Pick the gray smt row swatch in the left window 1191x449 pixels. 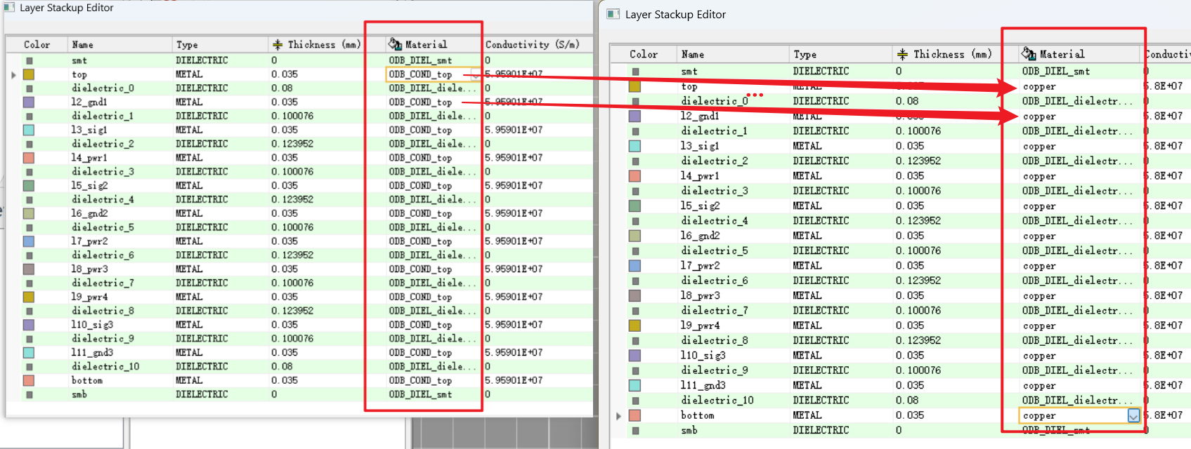(x=30, y=61)
